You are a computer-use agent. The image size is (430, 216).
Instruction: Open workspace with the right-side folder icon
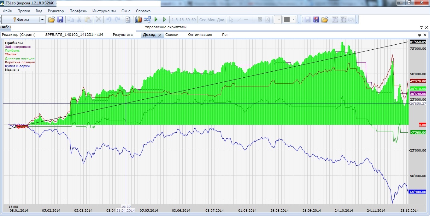[325, 19]
